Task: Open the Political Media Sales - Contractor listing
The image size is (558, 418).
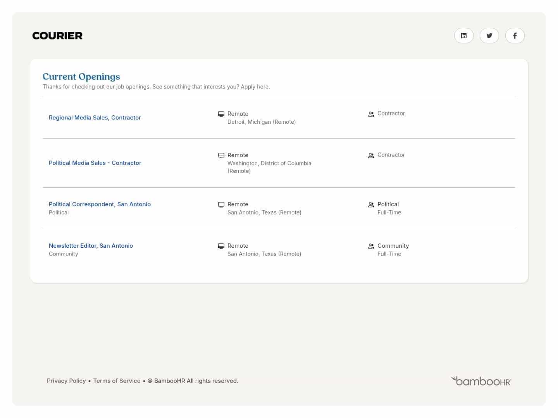Action: coord(95,163)
